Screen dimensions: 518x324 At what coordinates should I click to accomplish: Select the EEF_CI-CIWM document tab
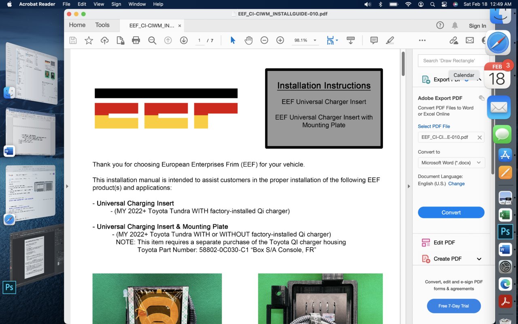[x=152, y=26]
